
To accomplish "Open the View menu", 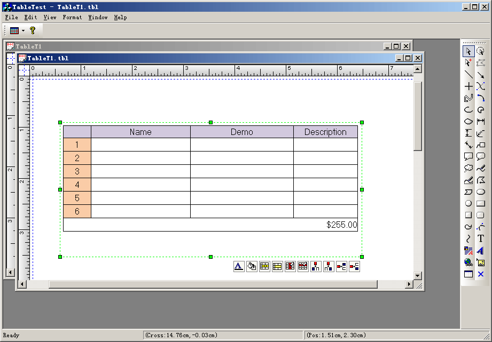I will tap(50, 17).
